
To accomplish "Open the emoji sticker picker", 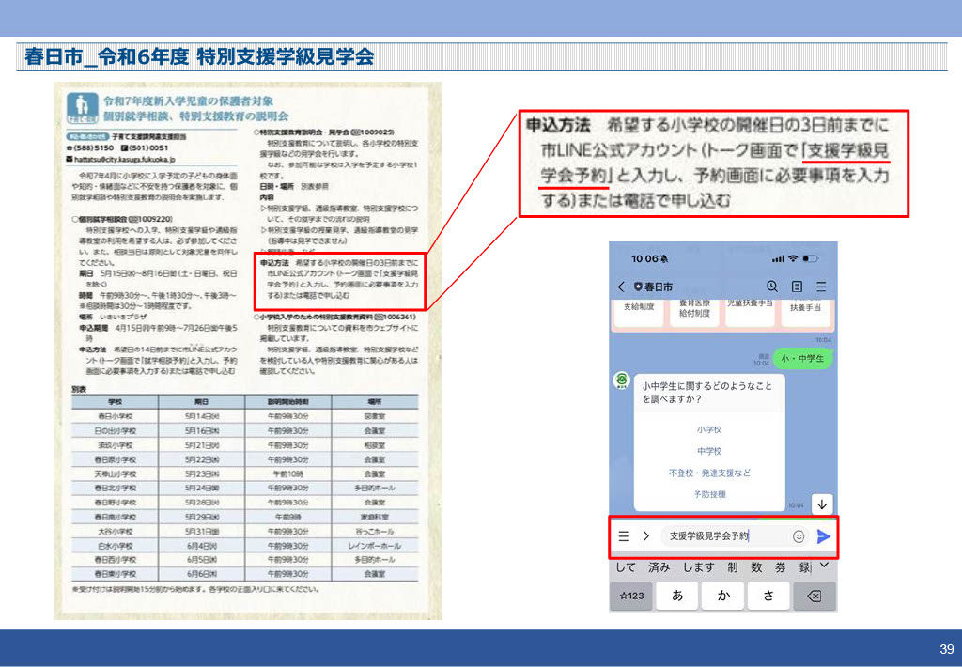I will 799,537.
